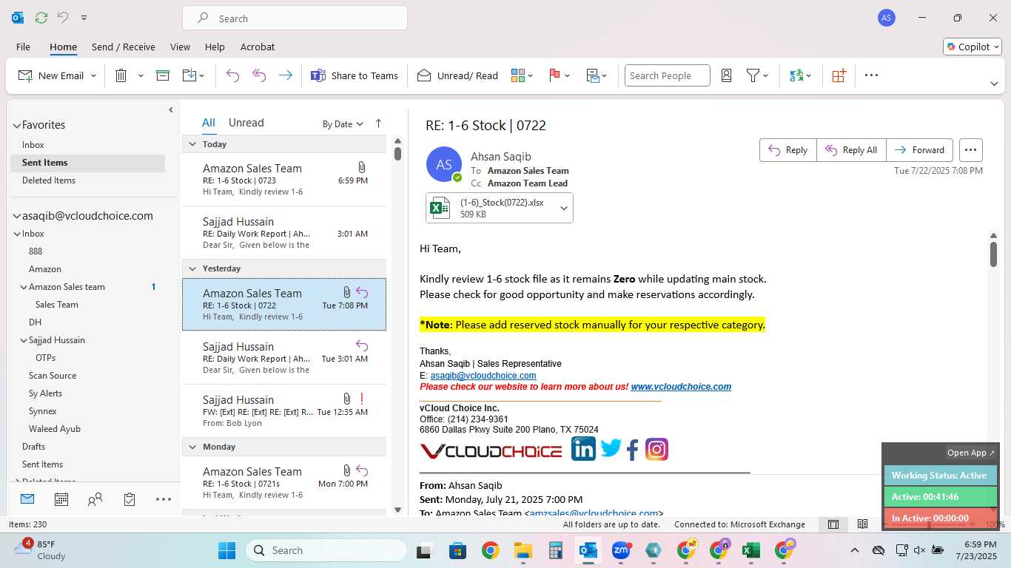
Task: Open the Acrobat tab
Action: (x=258, y=47)
